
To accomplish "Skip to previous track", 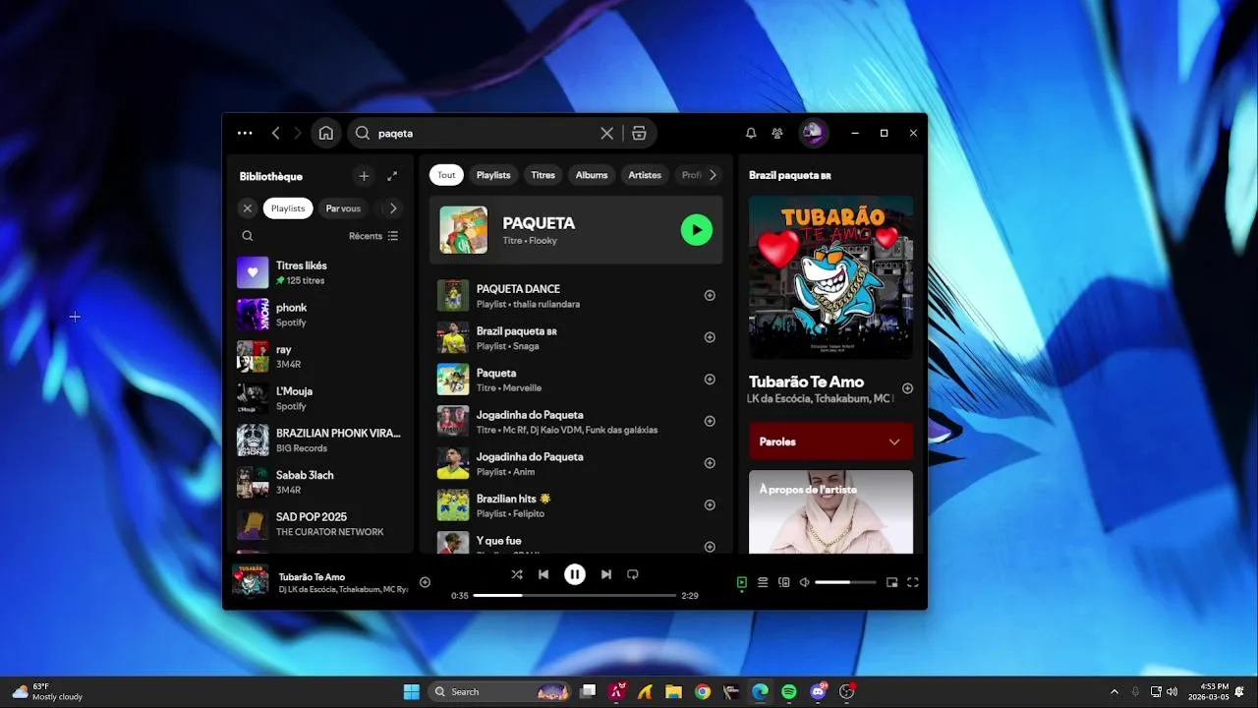I will 543,574.
